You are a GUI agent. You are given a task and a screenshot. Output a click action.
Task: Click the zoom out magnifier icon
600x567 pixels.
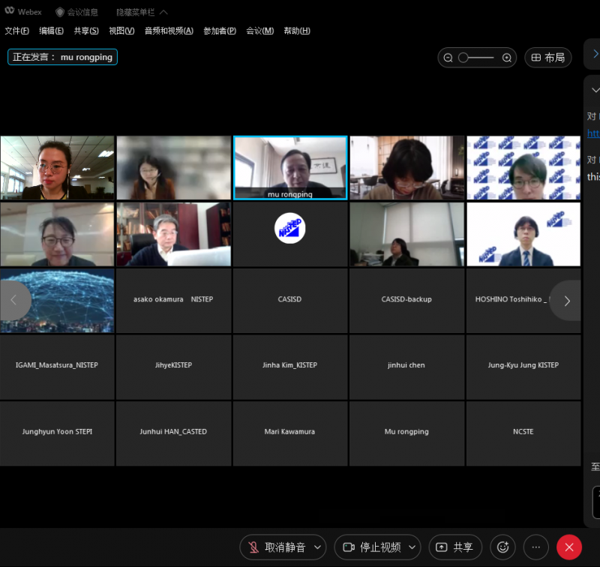pos(448,58)
